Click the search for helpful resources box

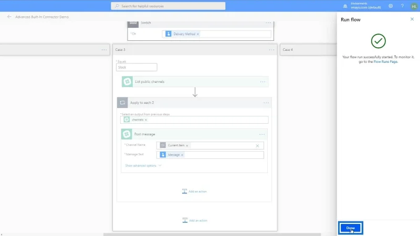tap(168, 6)
